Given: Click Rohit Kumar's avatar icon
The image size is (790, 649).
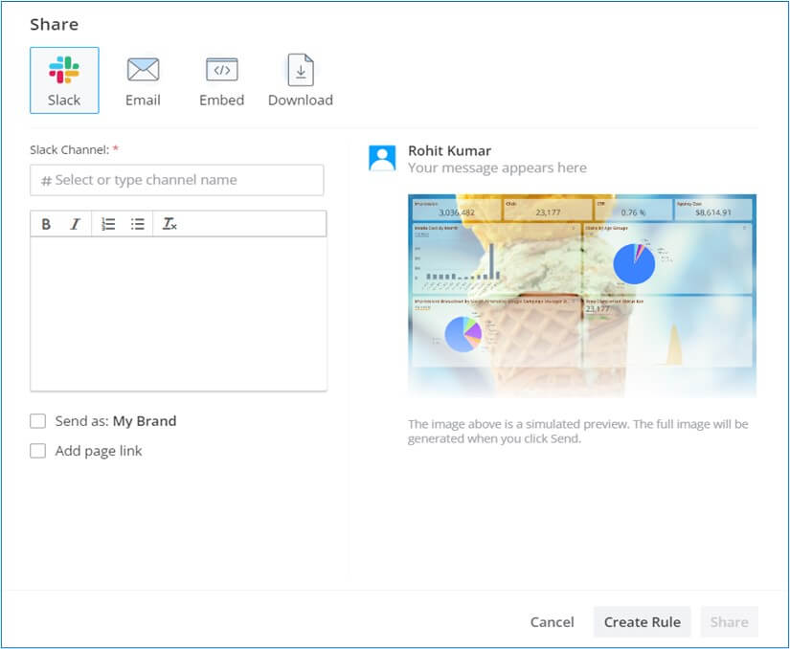Looking at the screenshot, I should tap(382, 158).
